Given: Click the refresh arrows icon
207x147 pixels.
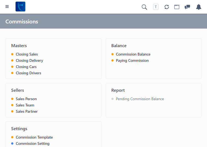Looking at the screenshot, I should click(x=167, y=7).
